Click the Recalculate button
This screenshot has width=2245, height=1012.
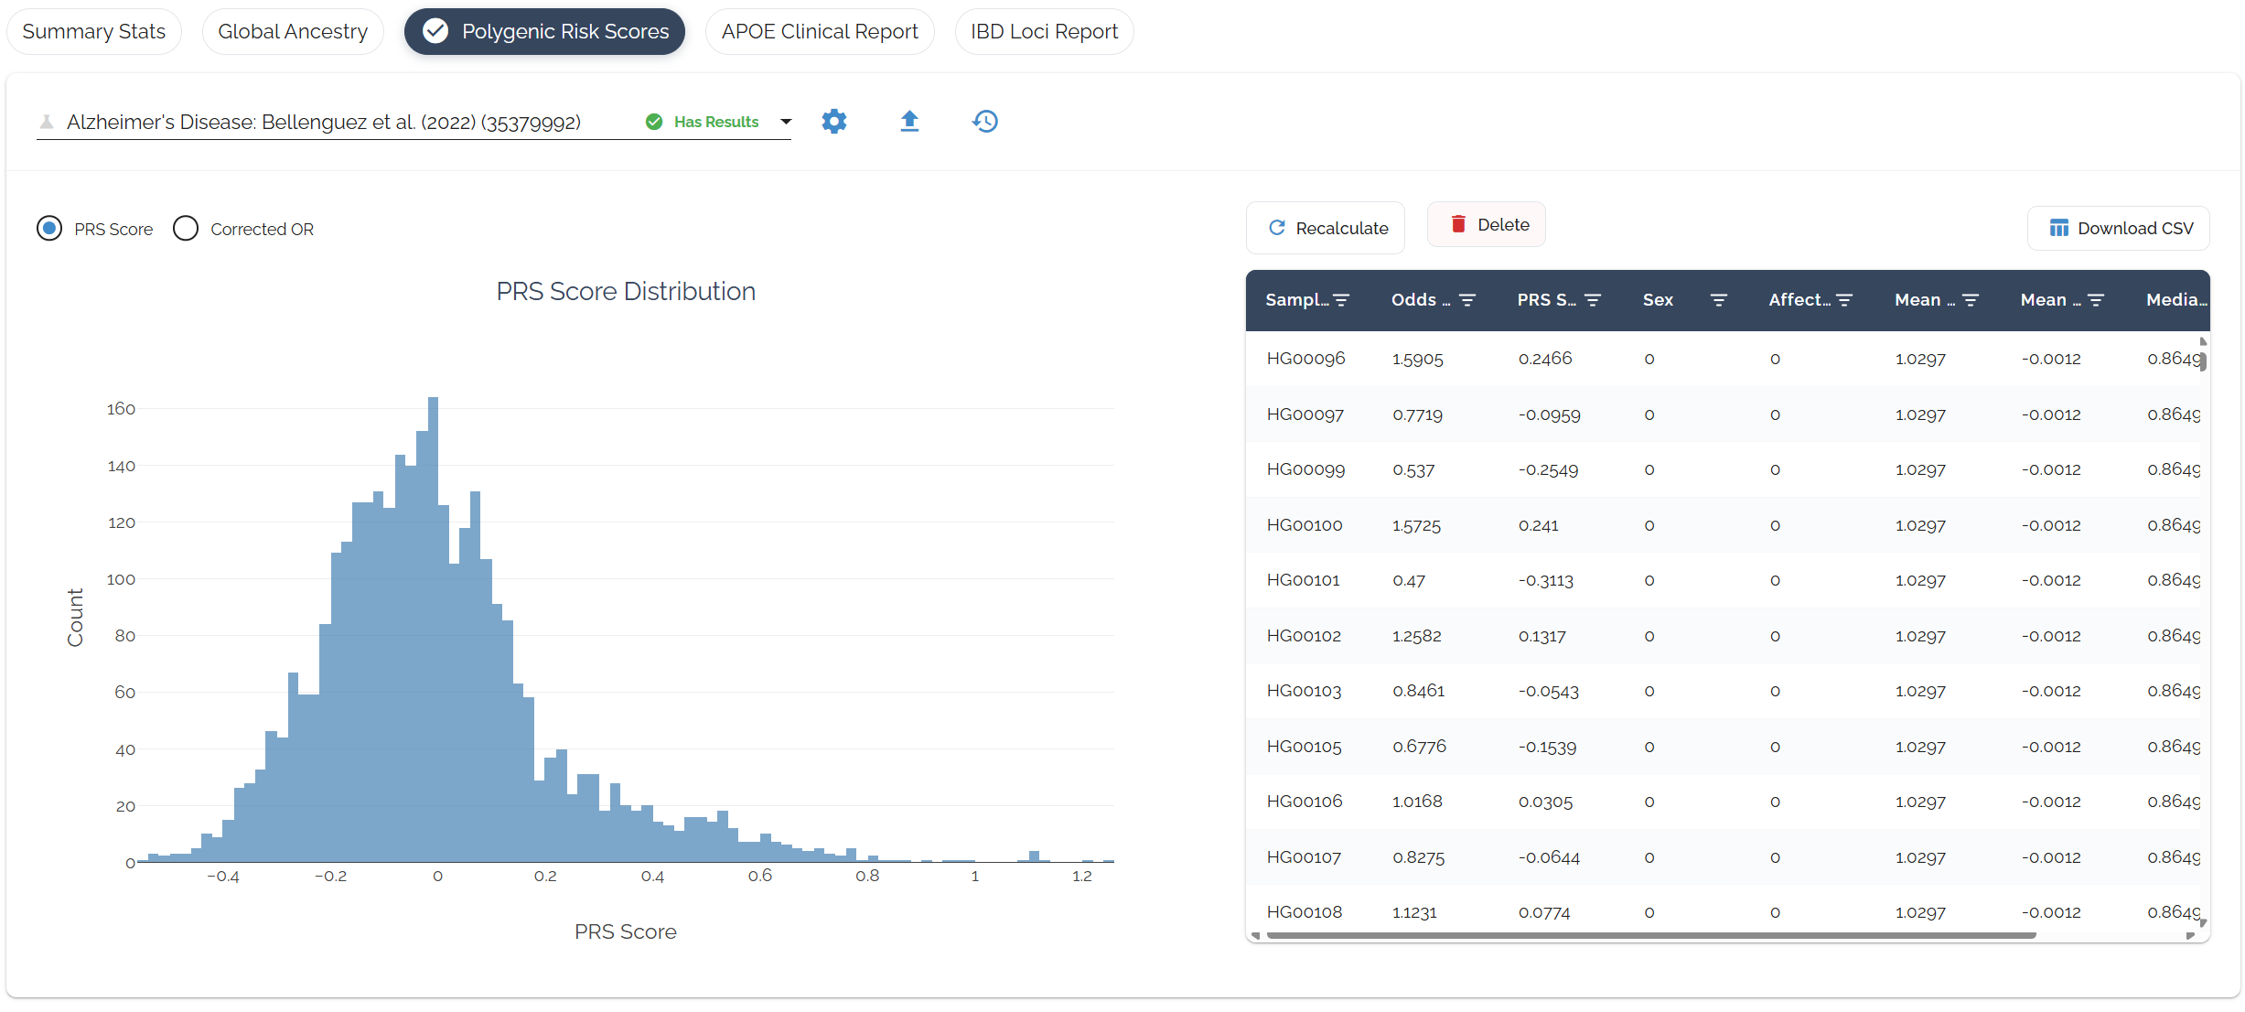(x=1326, y=228)
